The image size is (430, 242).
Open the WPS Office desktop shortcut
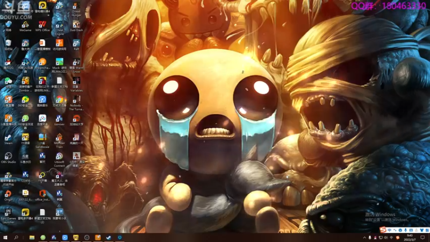(x=42, y=26)
